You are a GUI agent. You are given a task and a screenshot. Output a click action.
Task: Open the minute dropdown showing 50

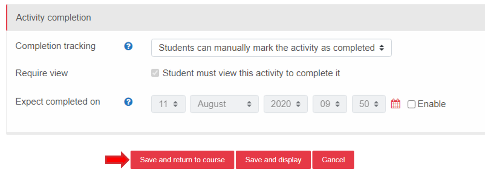click(x=368, y=104)
